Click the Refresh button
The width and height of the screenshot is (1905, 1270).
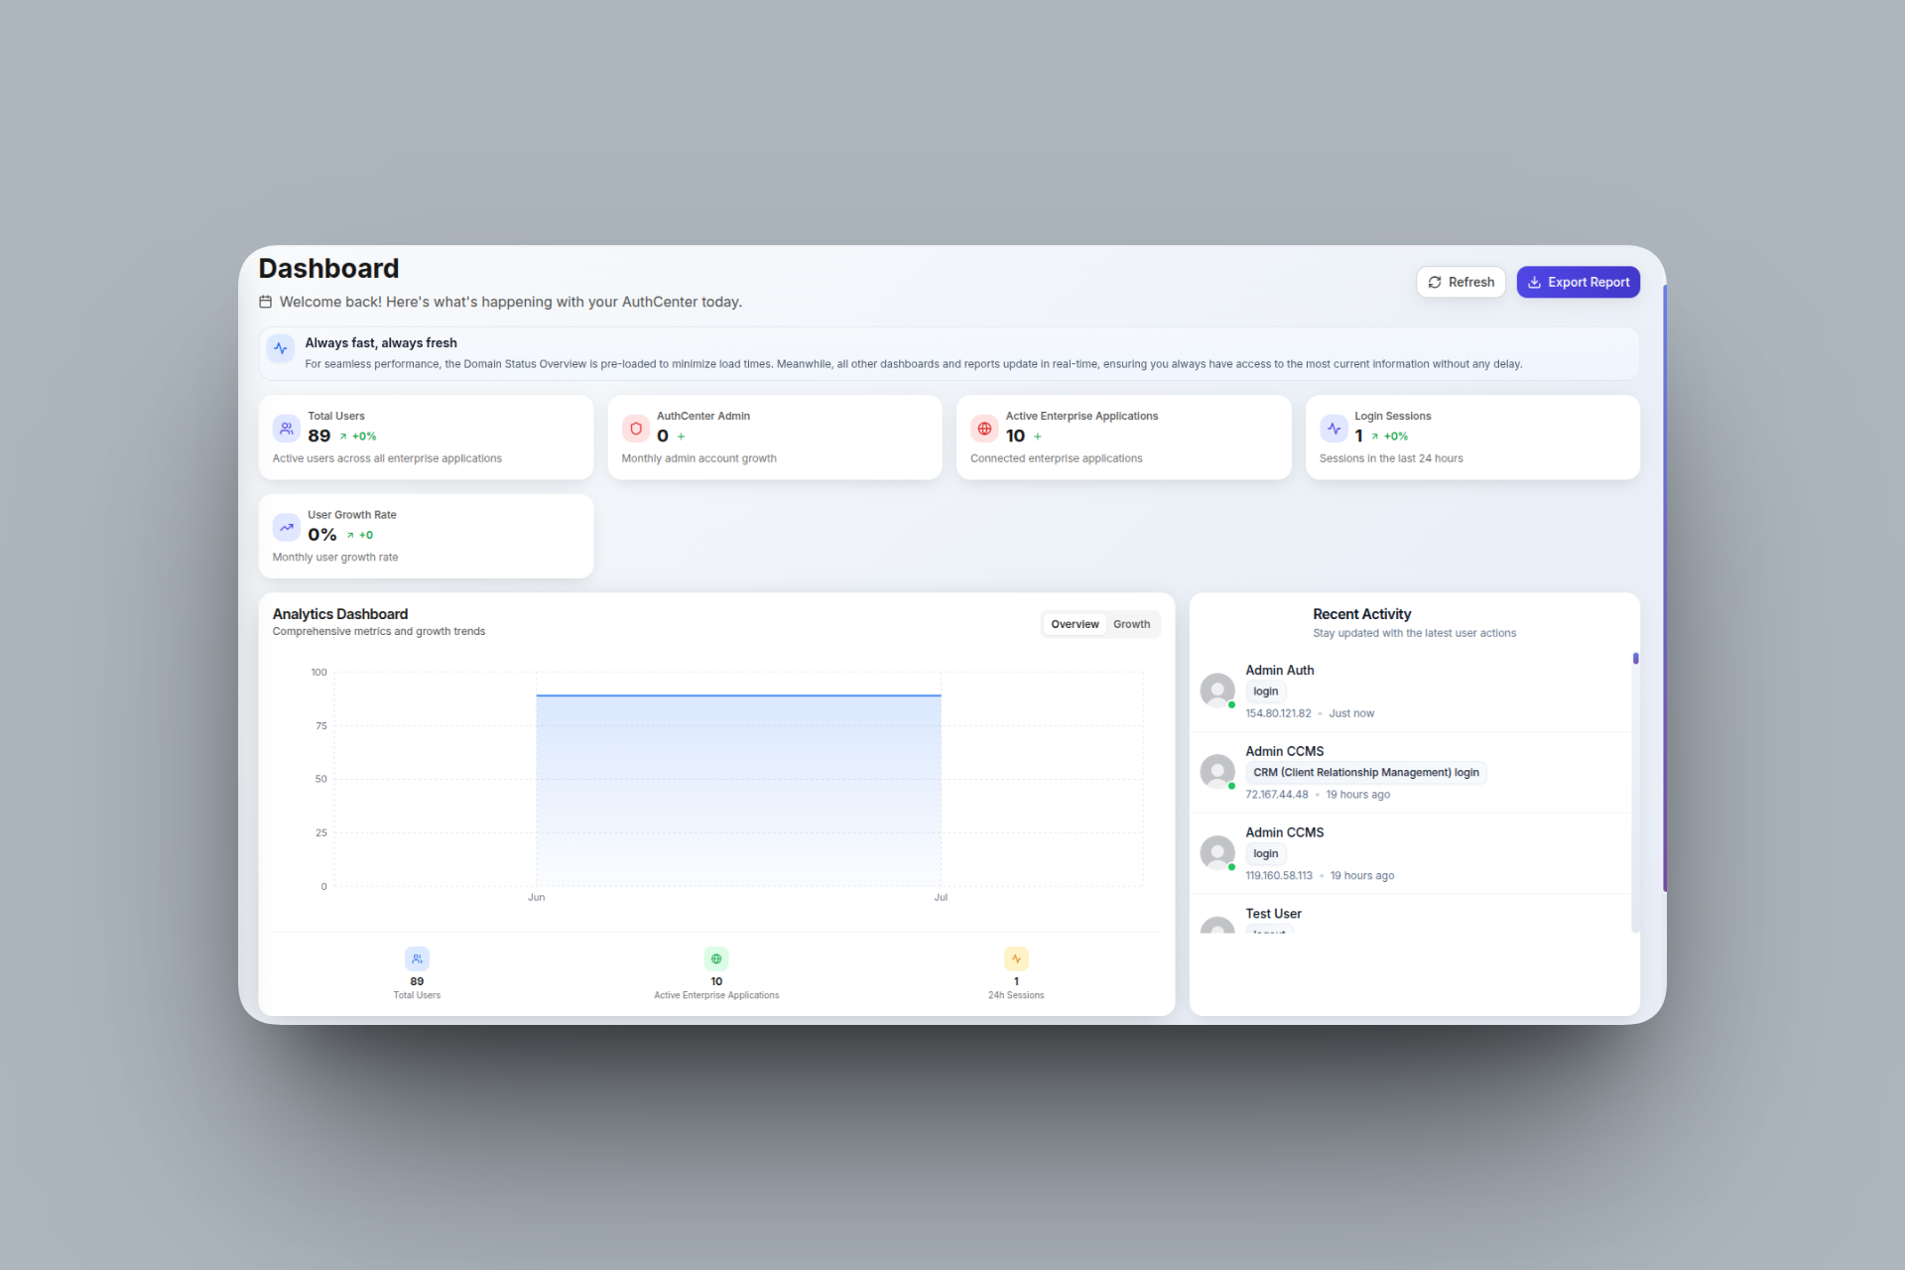coord(1460,282)
